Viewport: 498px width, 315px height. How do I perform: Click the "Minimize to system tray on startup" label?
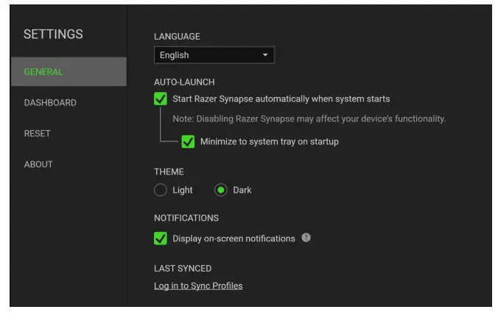tap(269, 141)
